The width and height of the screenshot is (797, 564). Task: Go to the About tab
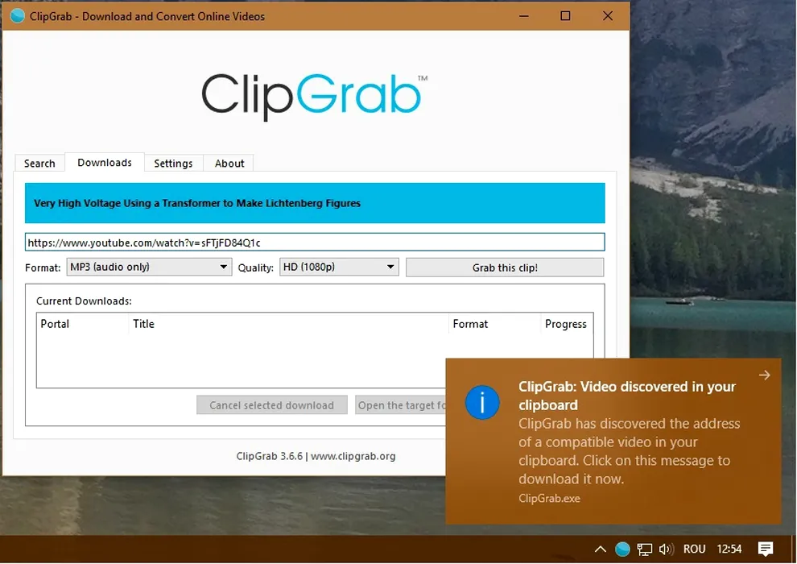click(x=229, y=164)
